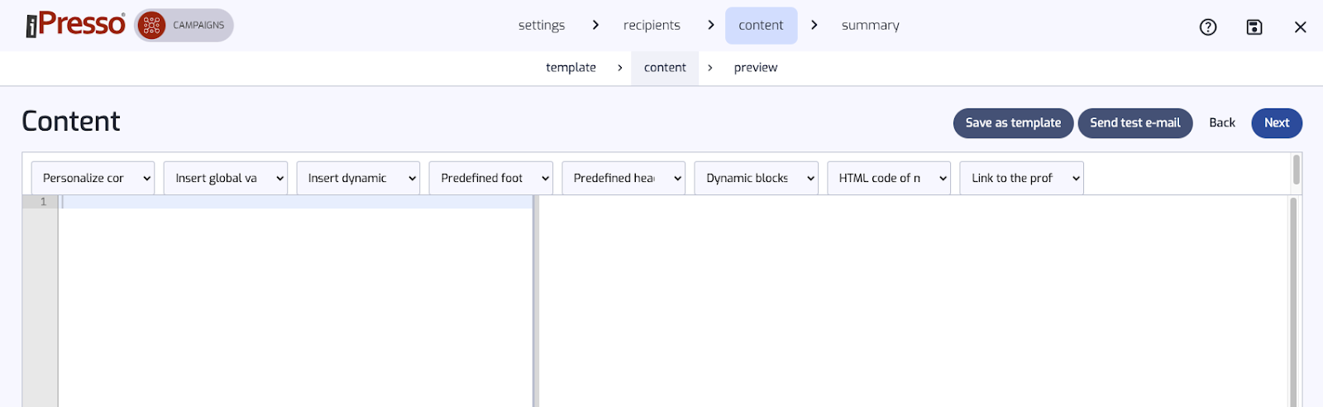Open the Insert dynamic dropdown
This screenshot has width=1323, height=407.
(x=358, y=178)
